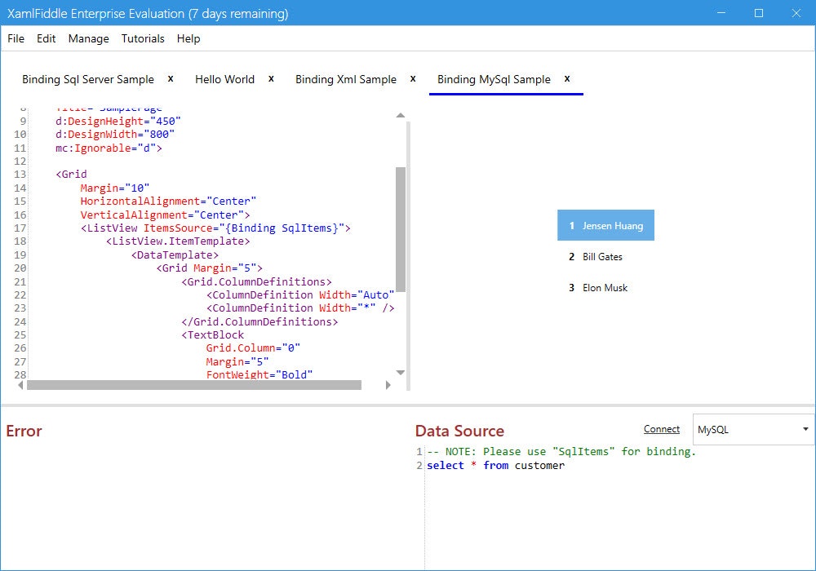Screen dimensions: 816x571
Task: Click the Connect link
Action: 662,429
